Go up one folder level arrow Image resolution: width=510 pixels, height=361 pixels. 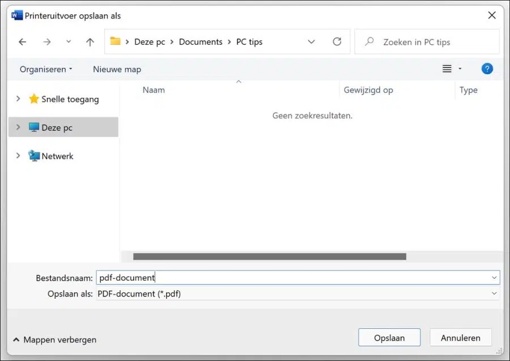90,42
